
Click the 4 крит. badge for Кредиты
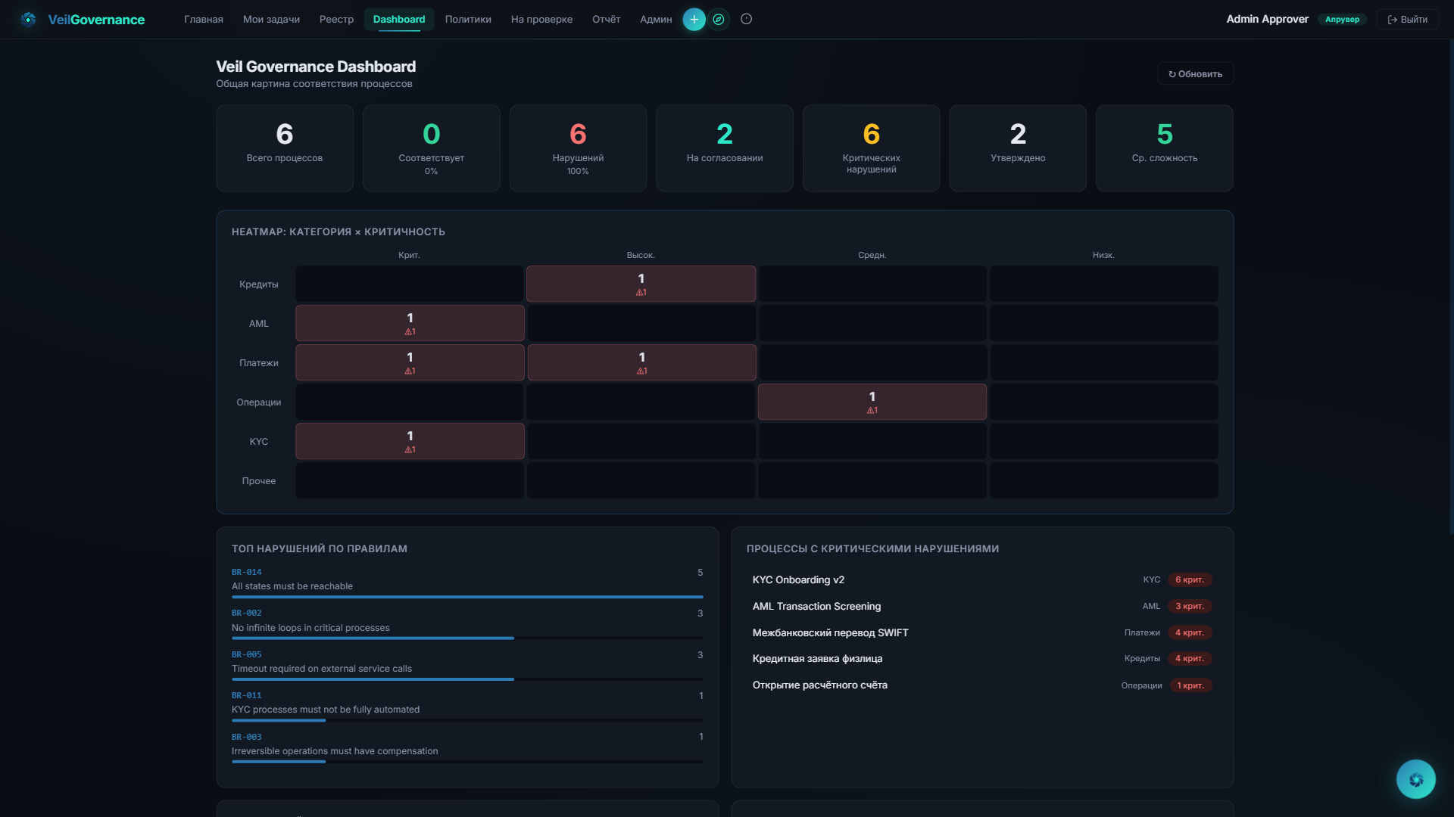(x=1189, y=659)
